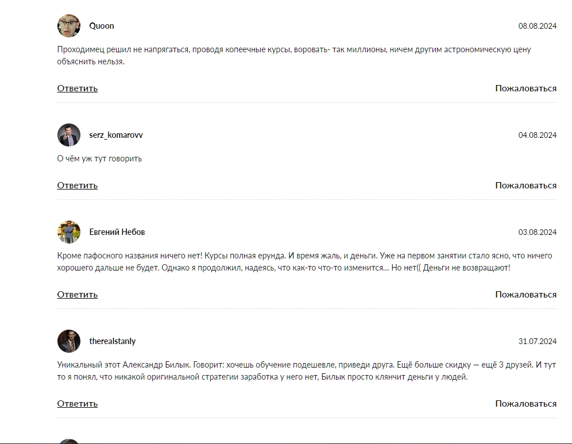This screenshot has width=572, height=444.
Task: Reply to Quoon's comment via Ответить
Action: 78,88
